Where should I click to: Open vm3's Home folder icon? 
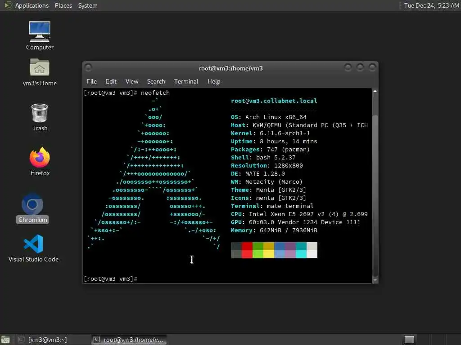click(40, 72)
